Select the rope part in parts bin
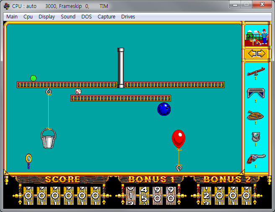The image size is (275, 212). (256, 115)
